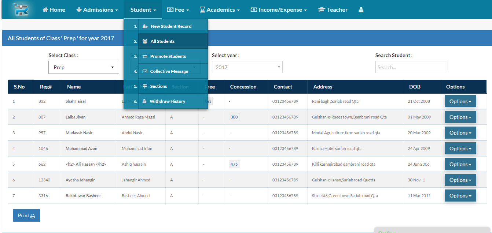Open Options for Laiba Jiyan
Image resolution: width=492 pixels, height=233 pixels.
460,117
